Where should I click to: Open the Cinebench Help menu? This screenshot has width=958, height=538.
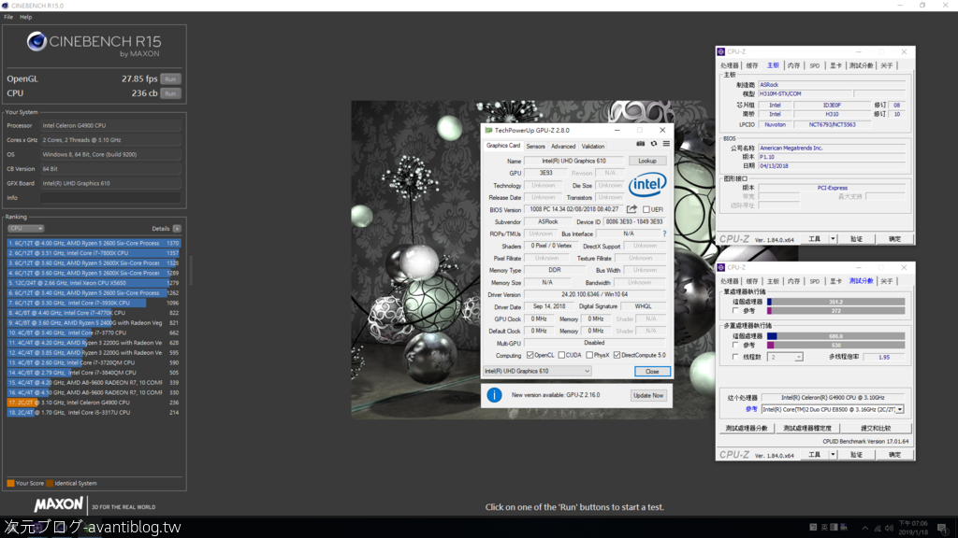point(25,17)
